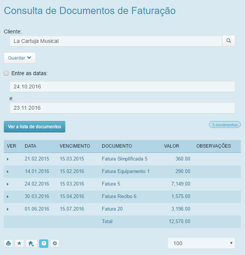The image size is (245, 255).
Task: Sort by the DATA column header
Action: point(30,146)
